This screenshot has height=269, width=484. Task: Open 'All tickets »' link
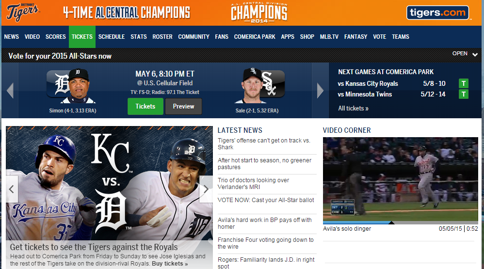[354, 108]
